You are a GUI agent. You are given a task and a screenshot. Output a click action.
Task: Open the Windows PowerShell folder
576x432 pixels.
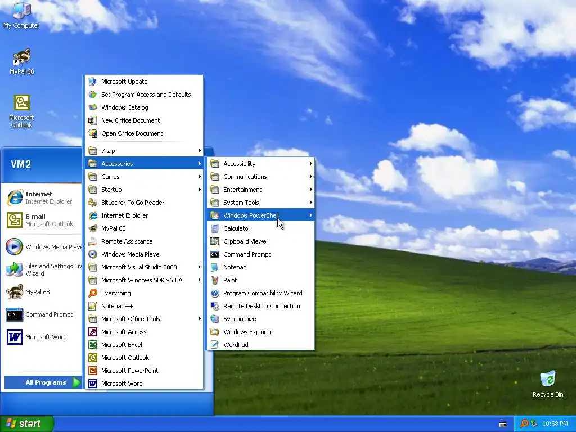click(261, 215)
